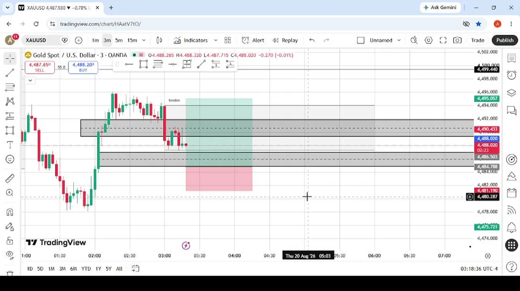Open the object tree layers icon
520x291 pixels.
click(x=511, y=93)
